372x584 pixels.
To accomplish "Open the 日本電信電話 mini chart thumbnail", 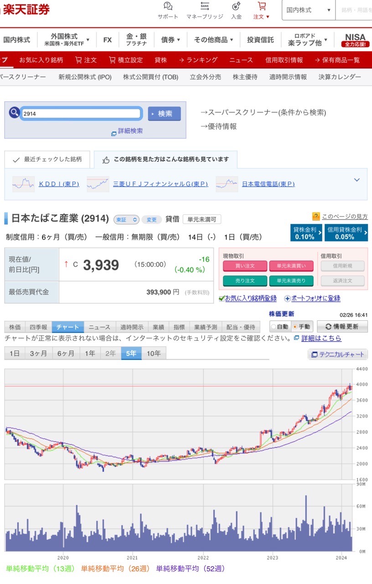I will (x=227, y=183).
